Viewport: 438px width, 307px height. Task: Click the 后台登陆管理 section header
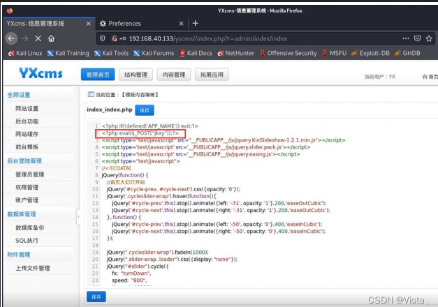(24, 160)
